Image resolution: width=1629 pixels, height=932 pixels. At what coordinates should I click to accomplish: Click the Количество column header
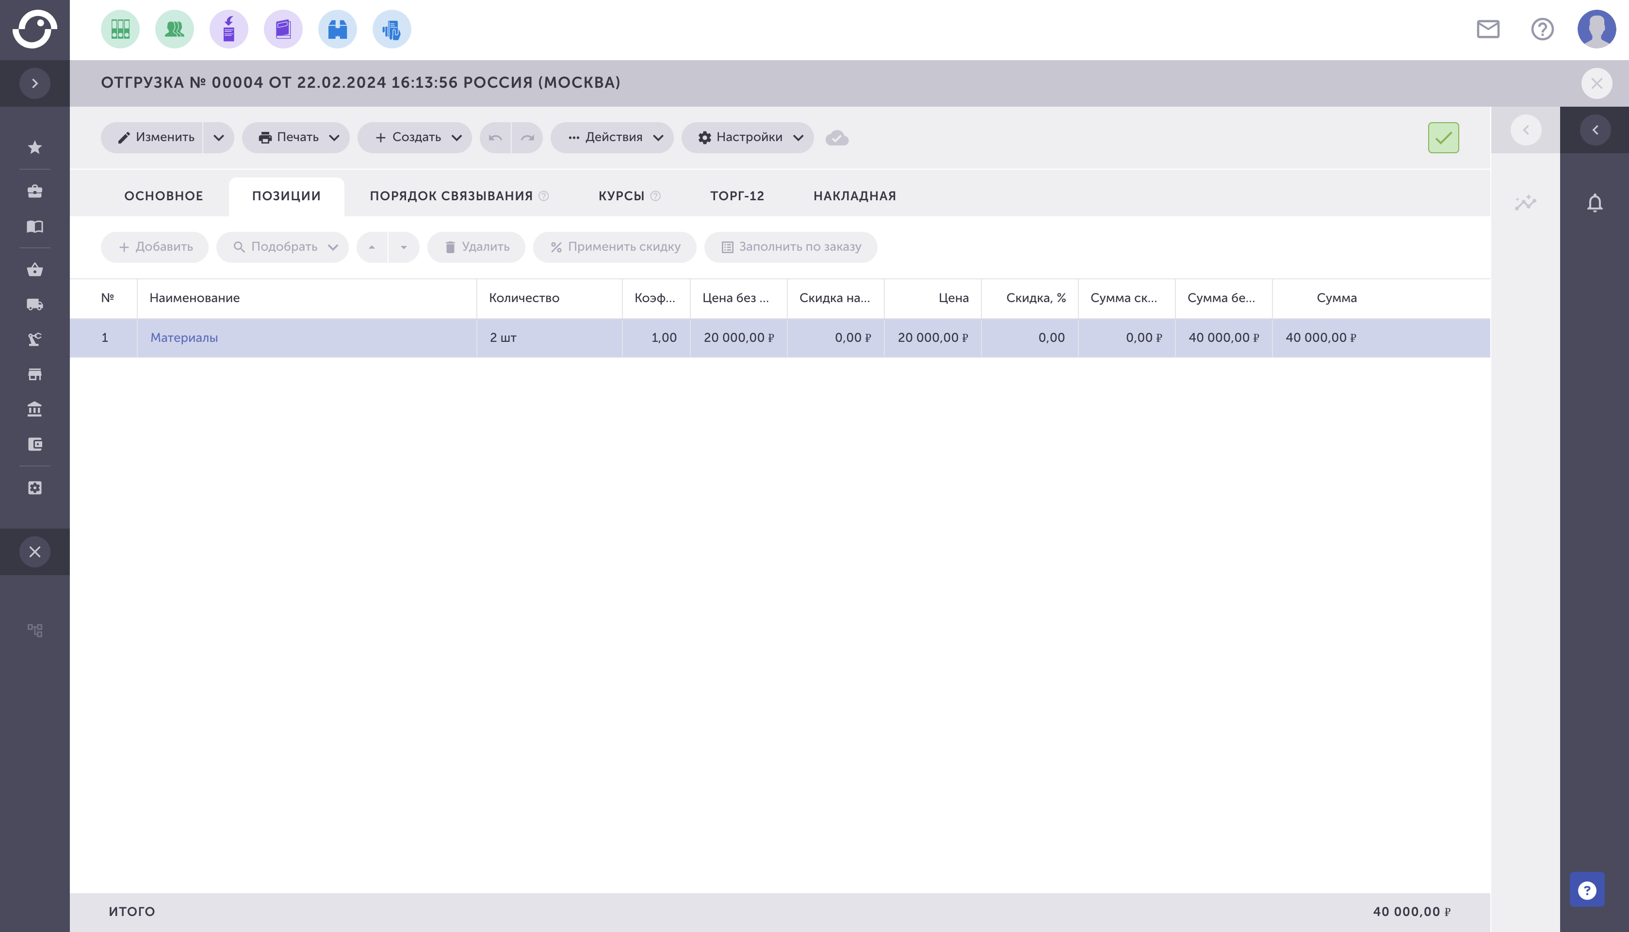click(x=550, y=298)
